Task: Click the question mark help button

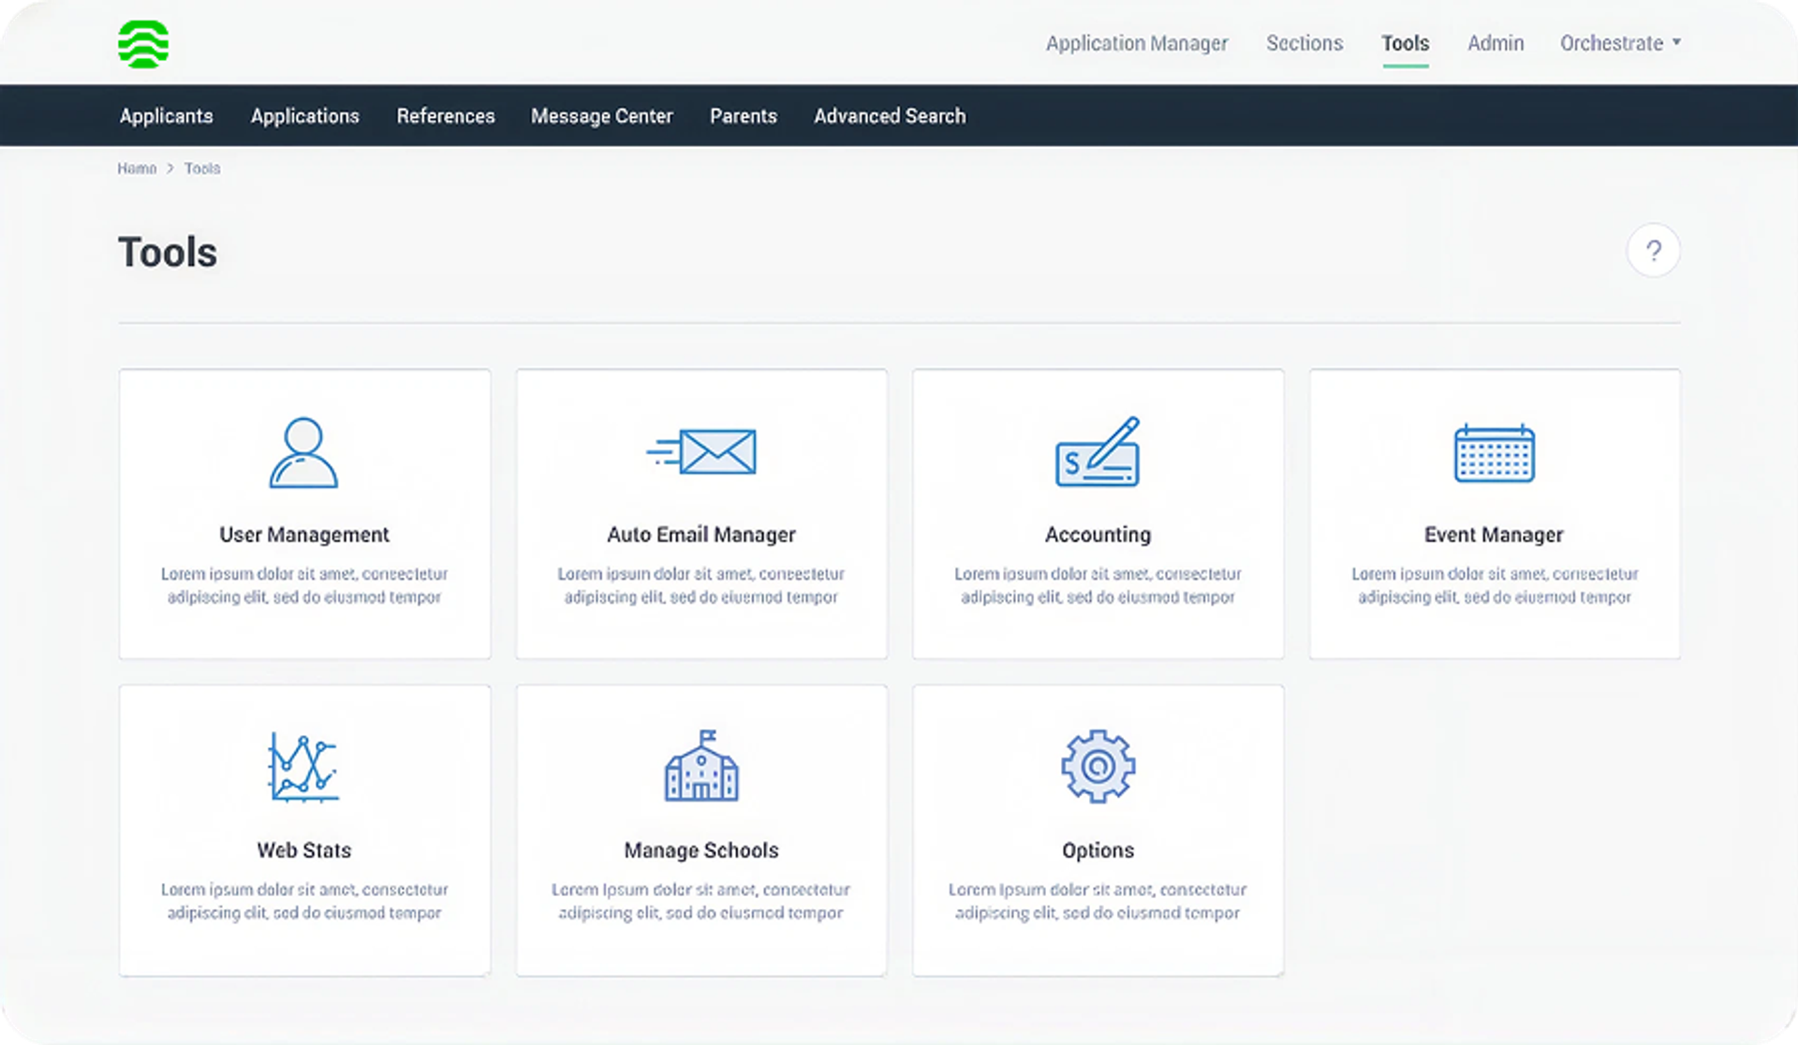Action: (1654, 251)
